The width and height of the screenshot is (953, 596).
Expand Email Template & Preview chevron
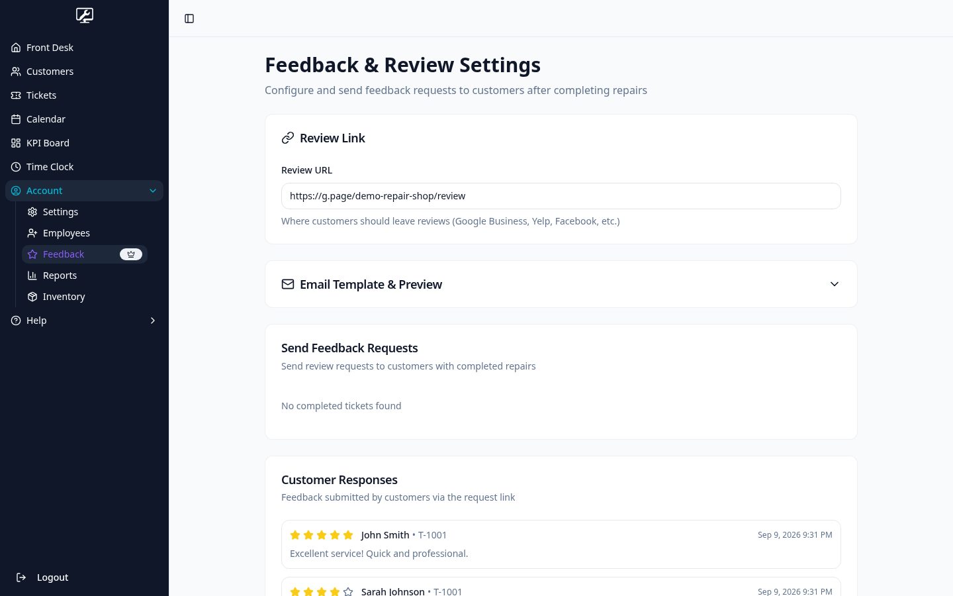pos(835,284)
